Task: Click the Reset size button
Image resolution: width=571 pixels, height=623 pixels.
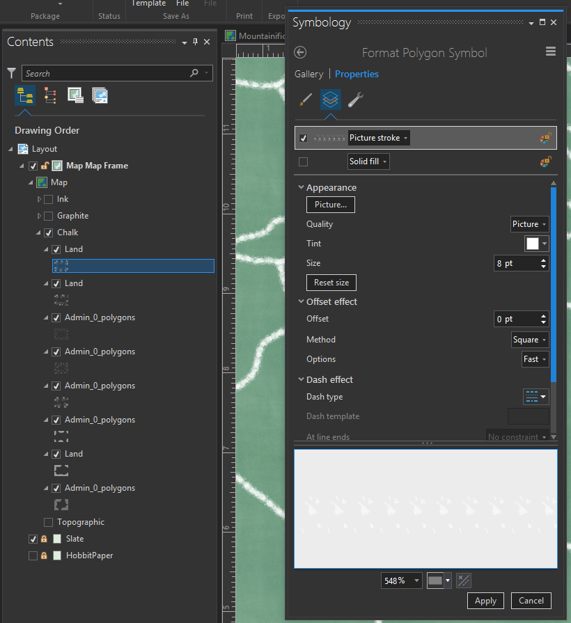Action: 331,283
